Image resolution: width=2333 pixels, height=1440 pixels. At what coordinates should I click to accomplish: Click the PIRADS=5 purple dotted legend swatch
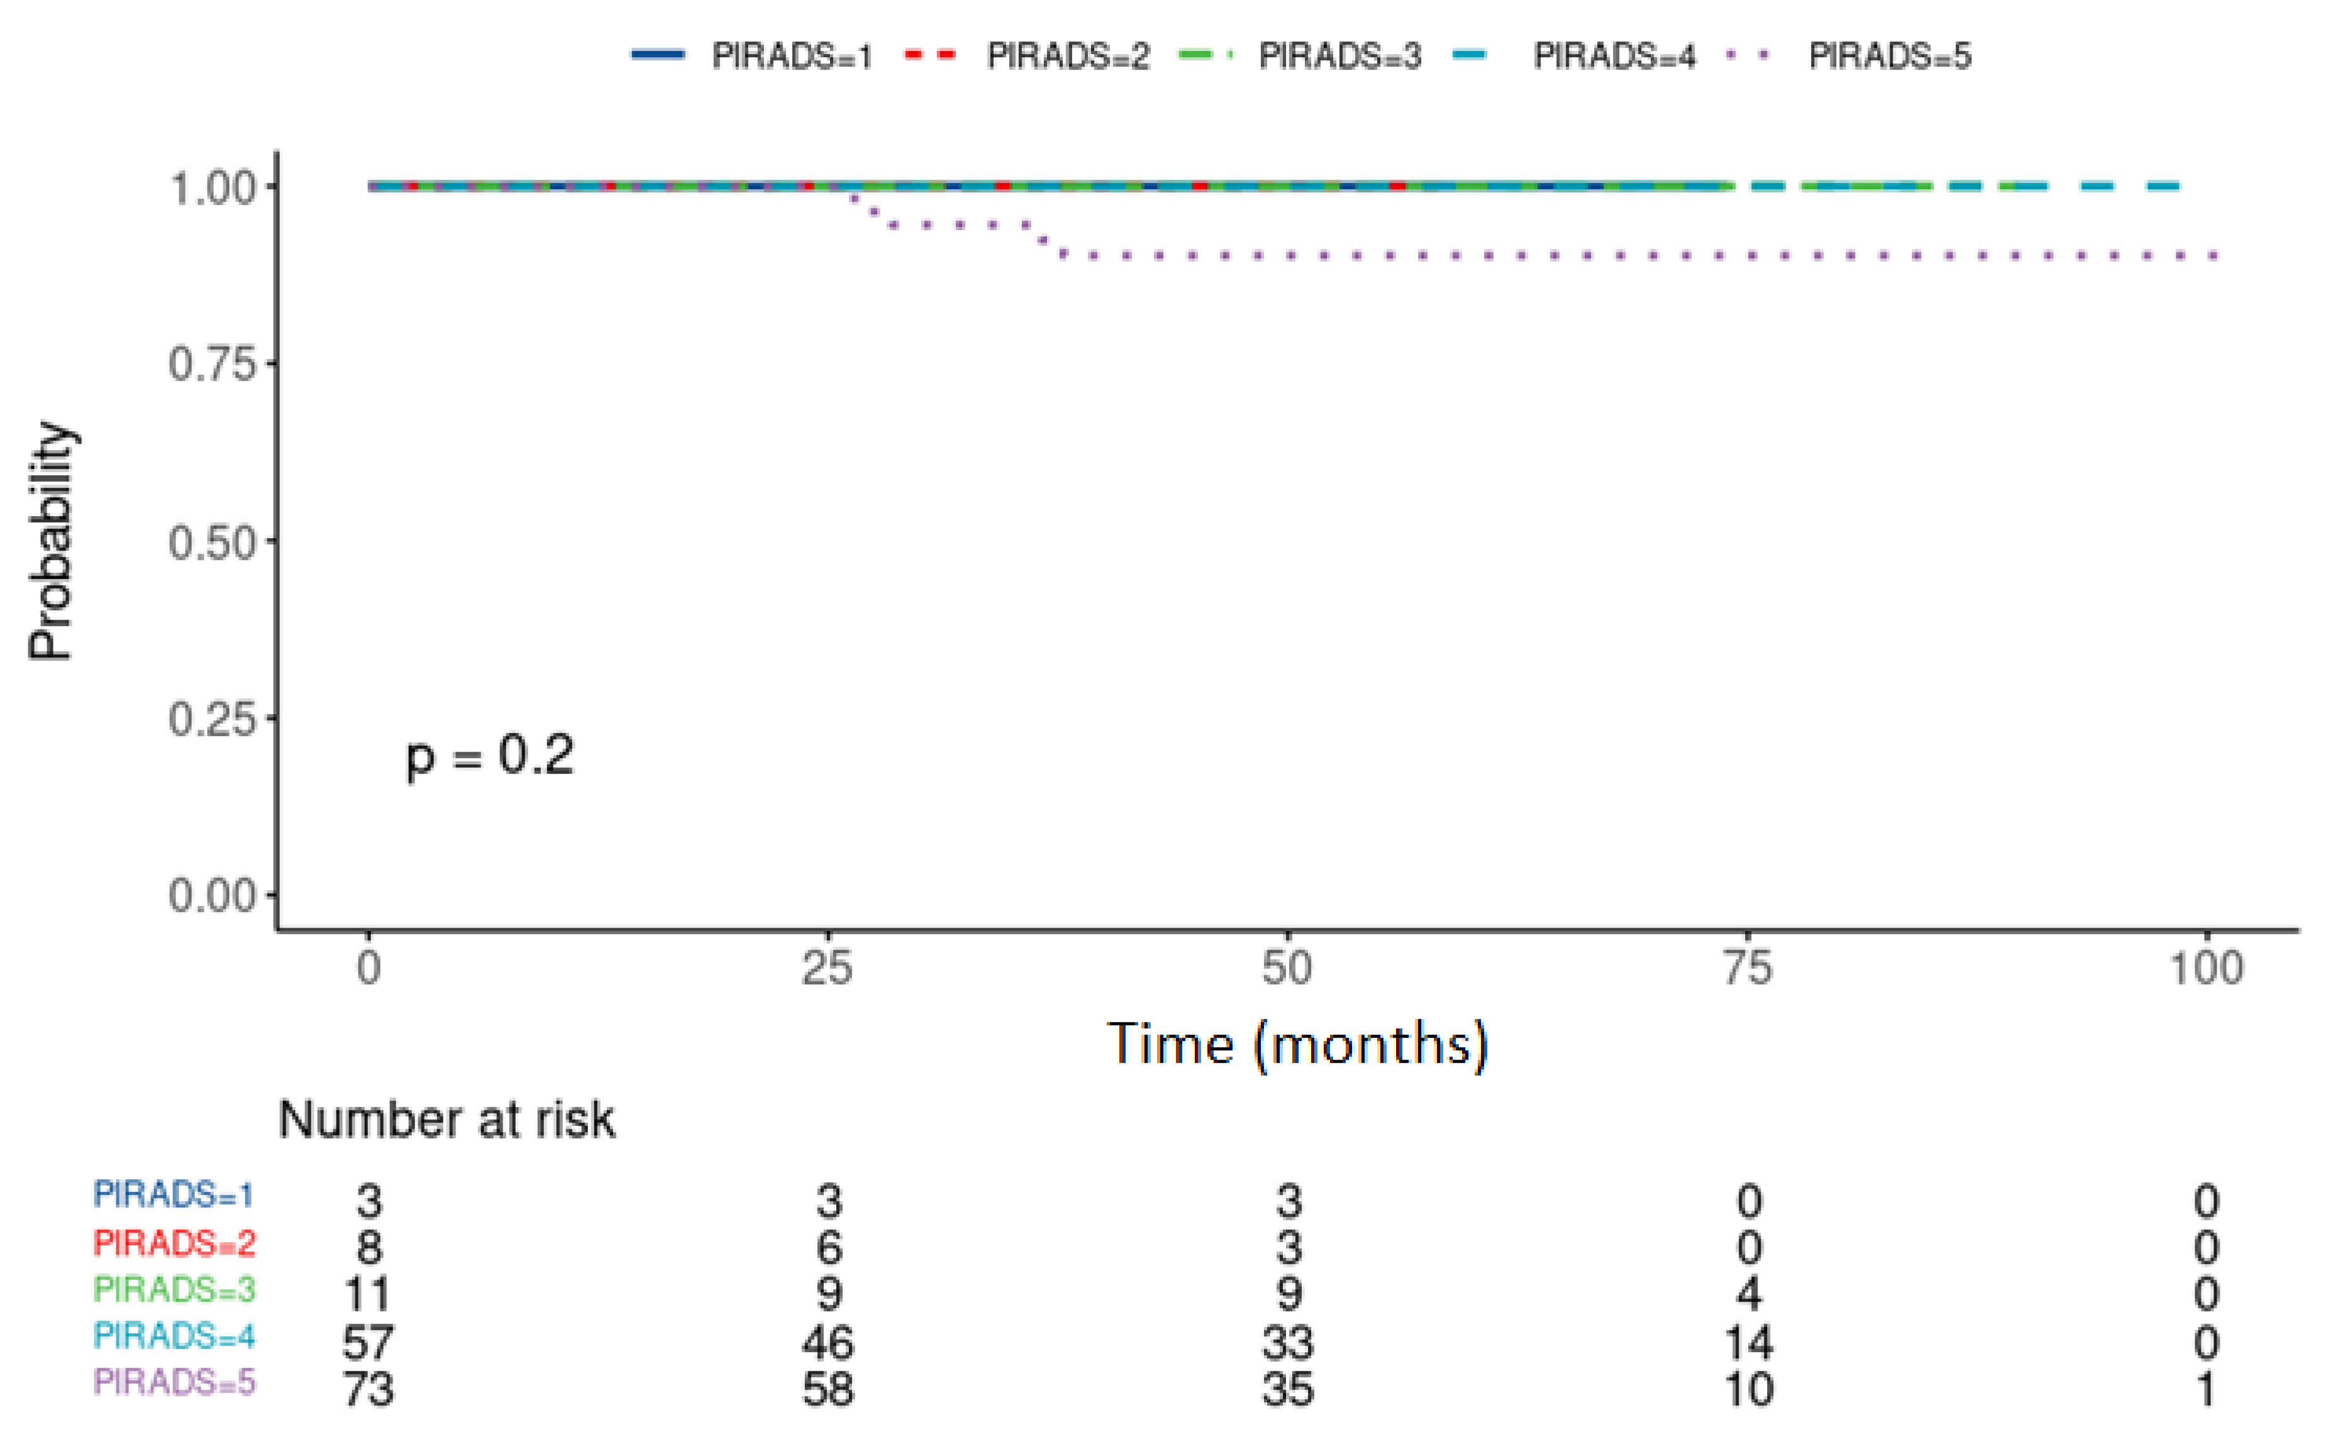click(x=1748, y=55)
